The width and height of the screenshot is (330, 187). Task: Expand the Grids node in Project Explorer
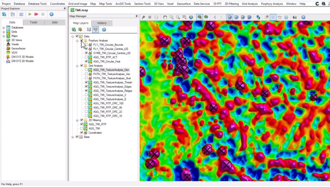[4, 32]
